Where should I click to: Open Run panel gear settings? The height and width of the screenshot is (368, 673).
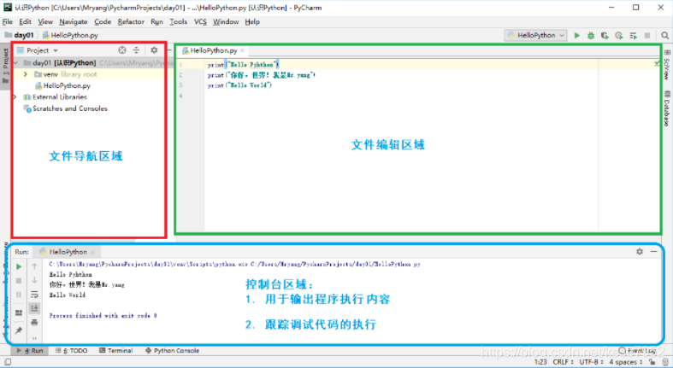point(640,252)
